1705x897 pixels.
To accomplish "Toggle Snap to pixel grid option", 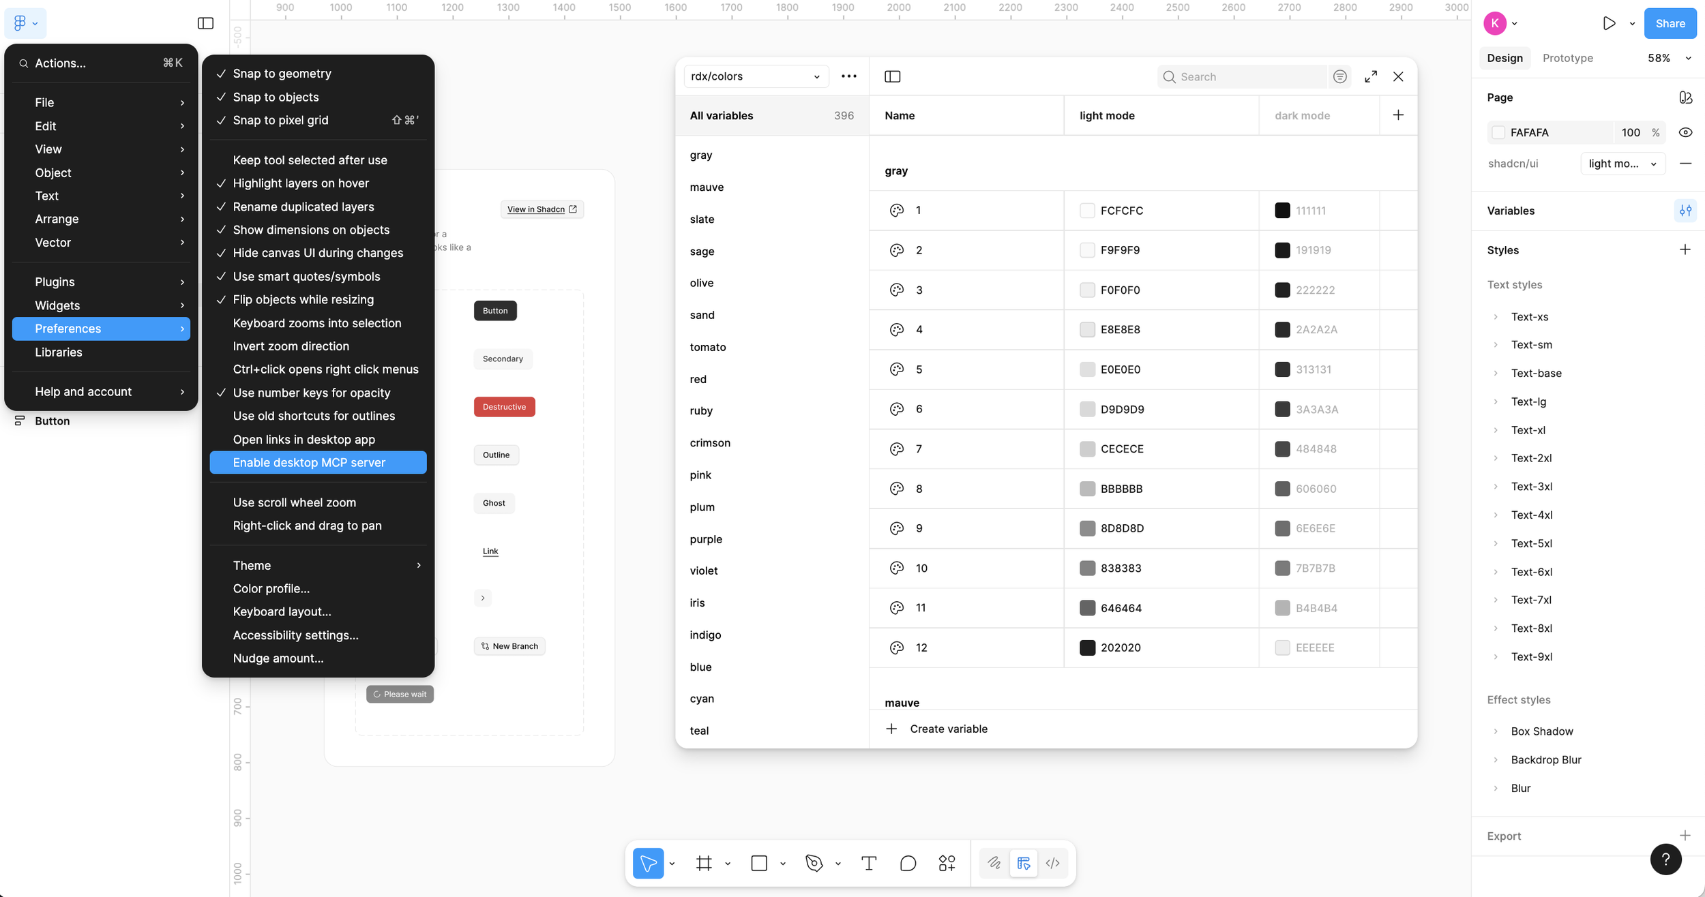I will (280, 120).
